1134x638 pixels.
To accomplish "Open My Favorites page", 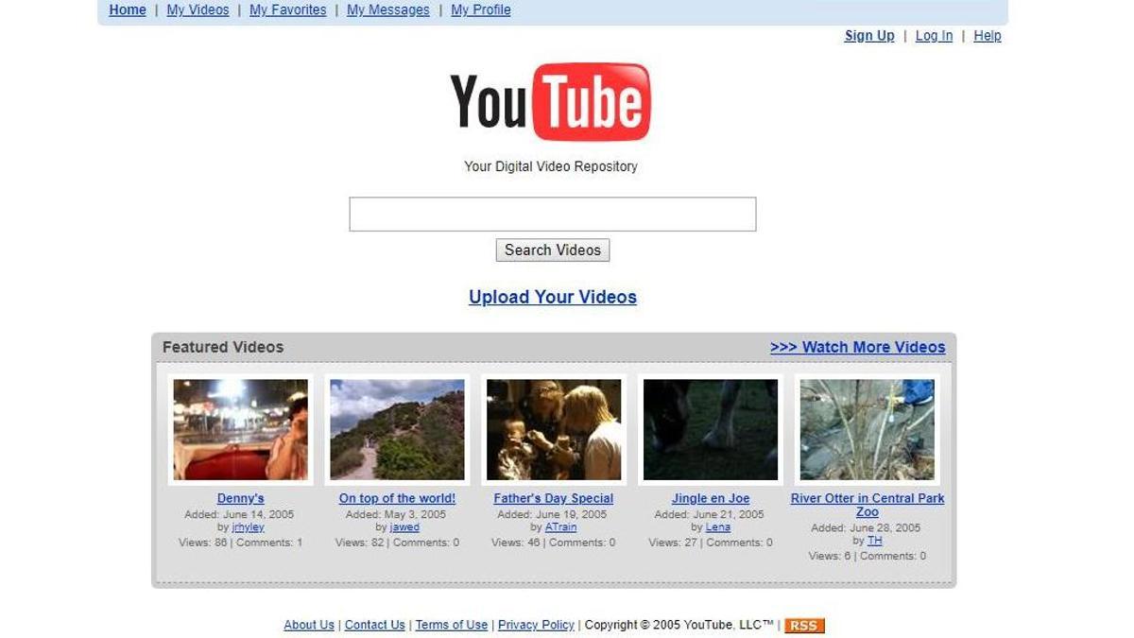I will (287, 10).
